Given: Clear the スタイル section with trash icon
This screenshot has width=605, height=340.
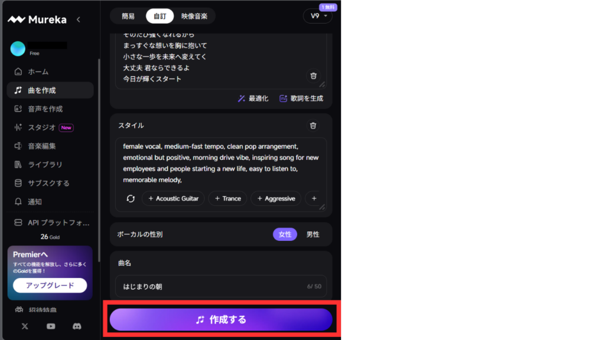Looking at the screenshot, I should click(x=313, y=125).
